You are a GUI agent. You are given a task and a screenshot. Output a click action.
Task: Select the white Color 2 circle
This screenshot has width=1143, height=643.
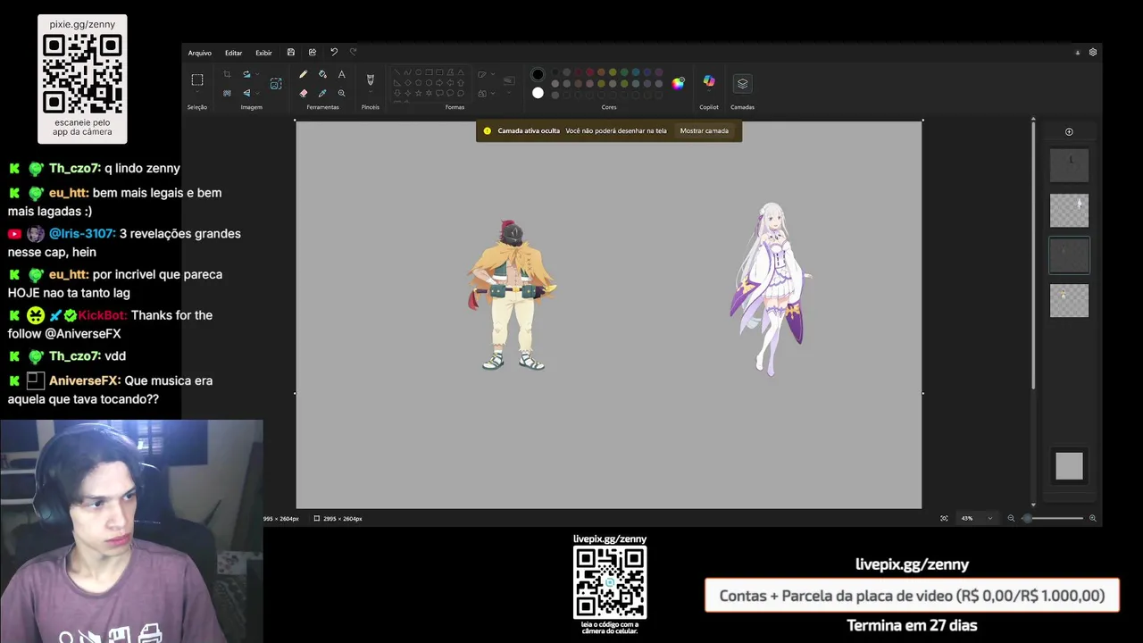pyautogui.click(x=538, y=93)
